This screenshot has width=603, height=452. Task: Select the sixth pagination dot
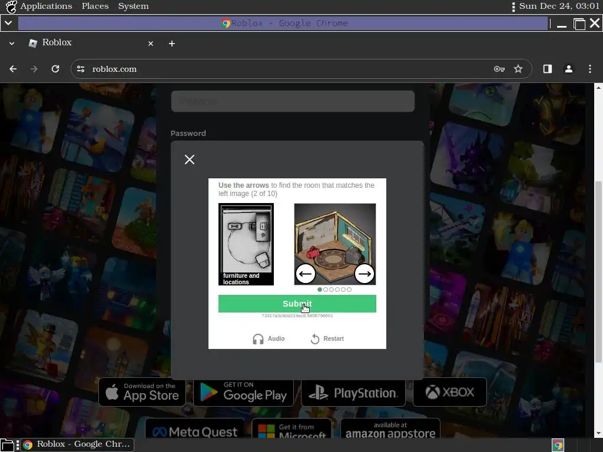(349, 290)
